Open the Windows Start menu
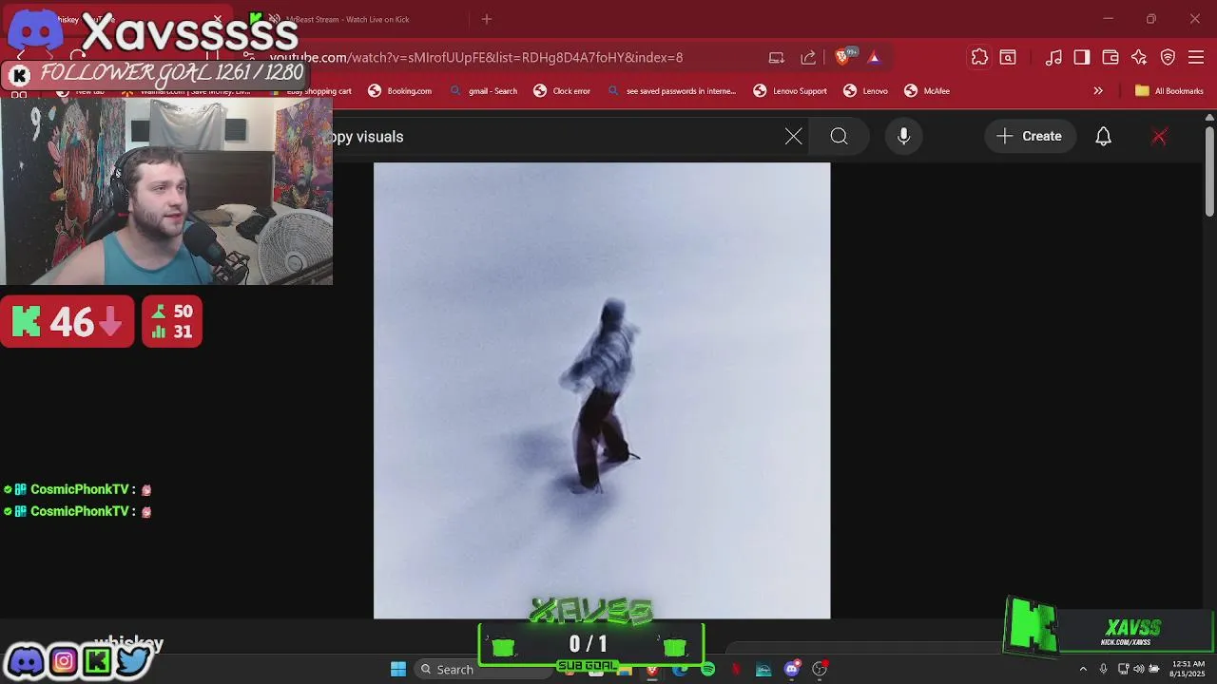Viewport: 1217px width, 684px height. coord(398,670)
